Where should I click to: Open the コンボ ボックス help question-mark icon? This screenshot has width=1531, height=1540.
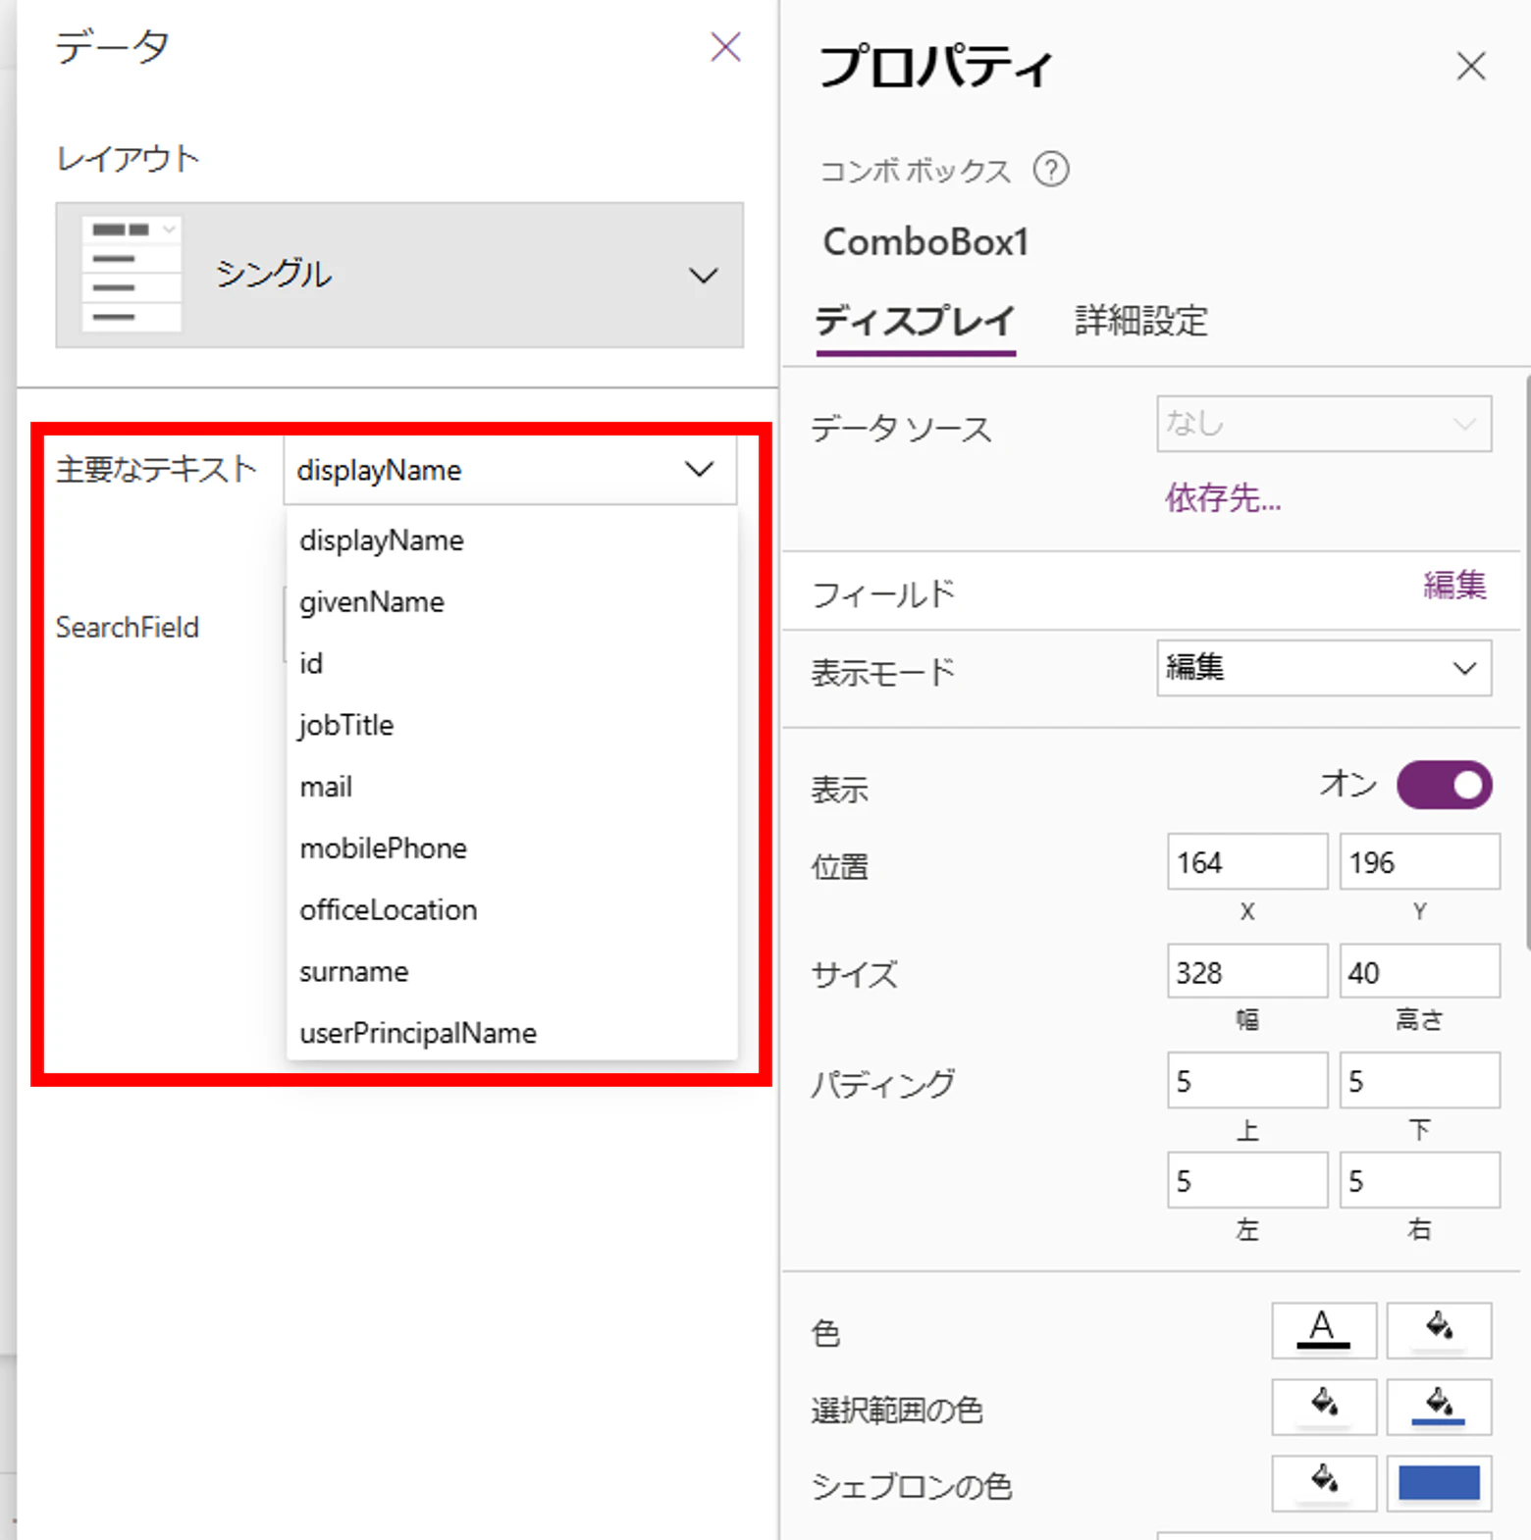click(1051, 170)
